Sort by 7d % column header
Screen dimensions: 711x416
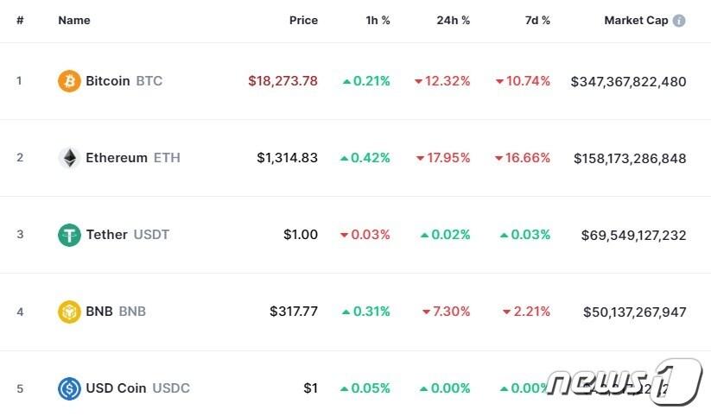tap(536, 21)
